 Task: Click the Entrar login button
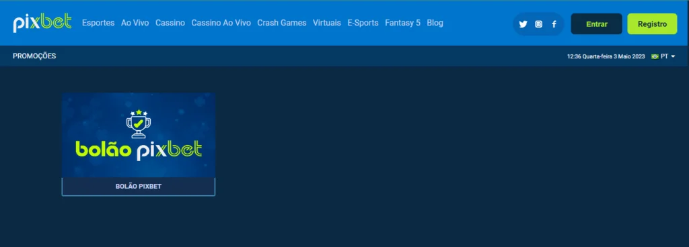[x=597, y=24]
